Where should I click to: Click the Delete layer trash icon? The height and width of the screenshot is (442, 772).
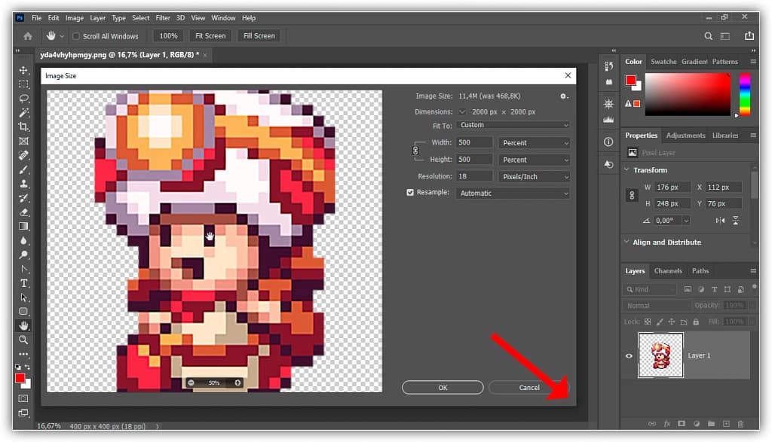pyautogui.click(x=740, y=424)
